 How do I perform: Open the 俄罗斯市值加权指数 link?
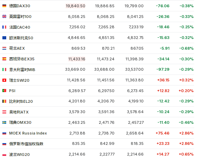coord(26,144)
